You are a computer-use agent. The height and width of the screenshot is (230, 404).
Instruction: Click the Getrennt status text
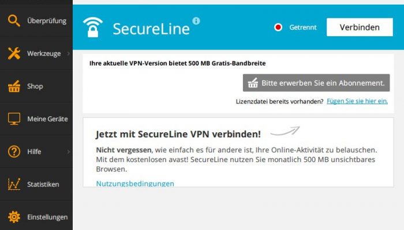(303, 27)
